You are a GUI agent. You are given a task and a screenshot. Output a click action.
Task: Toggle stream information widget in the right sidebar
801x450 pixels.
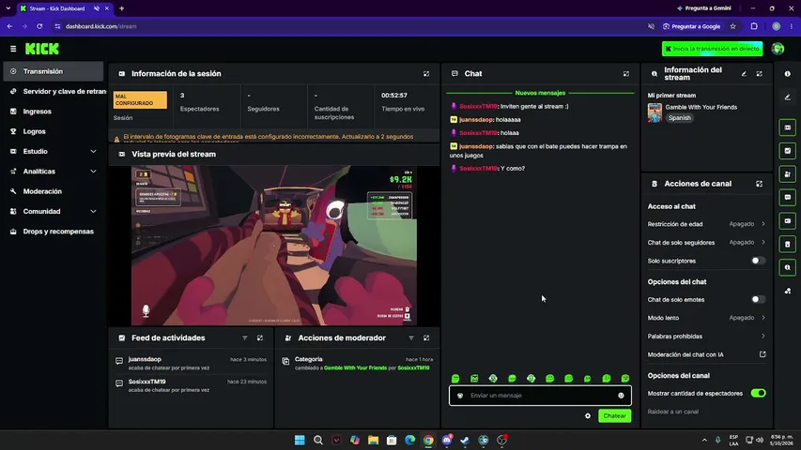click(787, 267)
